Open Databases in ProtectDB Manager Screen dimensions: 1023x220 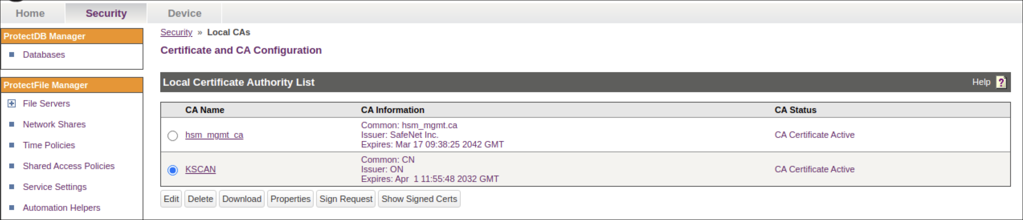(44, 54)
